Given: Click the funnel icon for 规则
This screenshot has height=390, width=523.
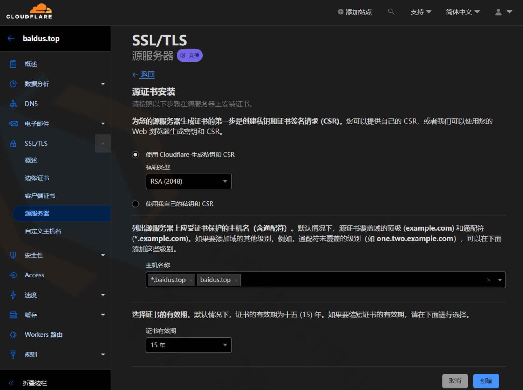Looking at the screenshot, I should 13,355.
